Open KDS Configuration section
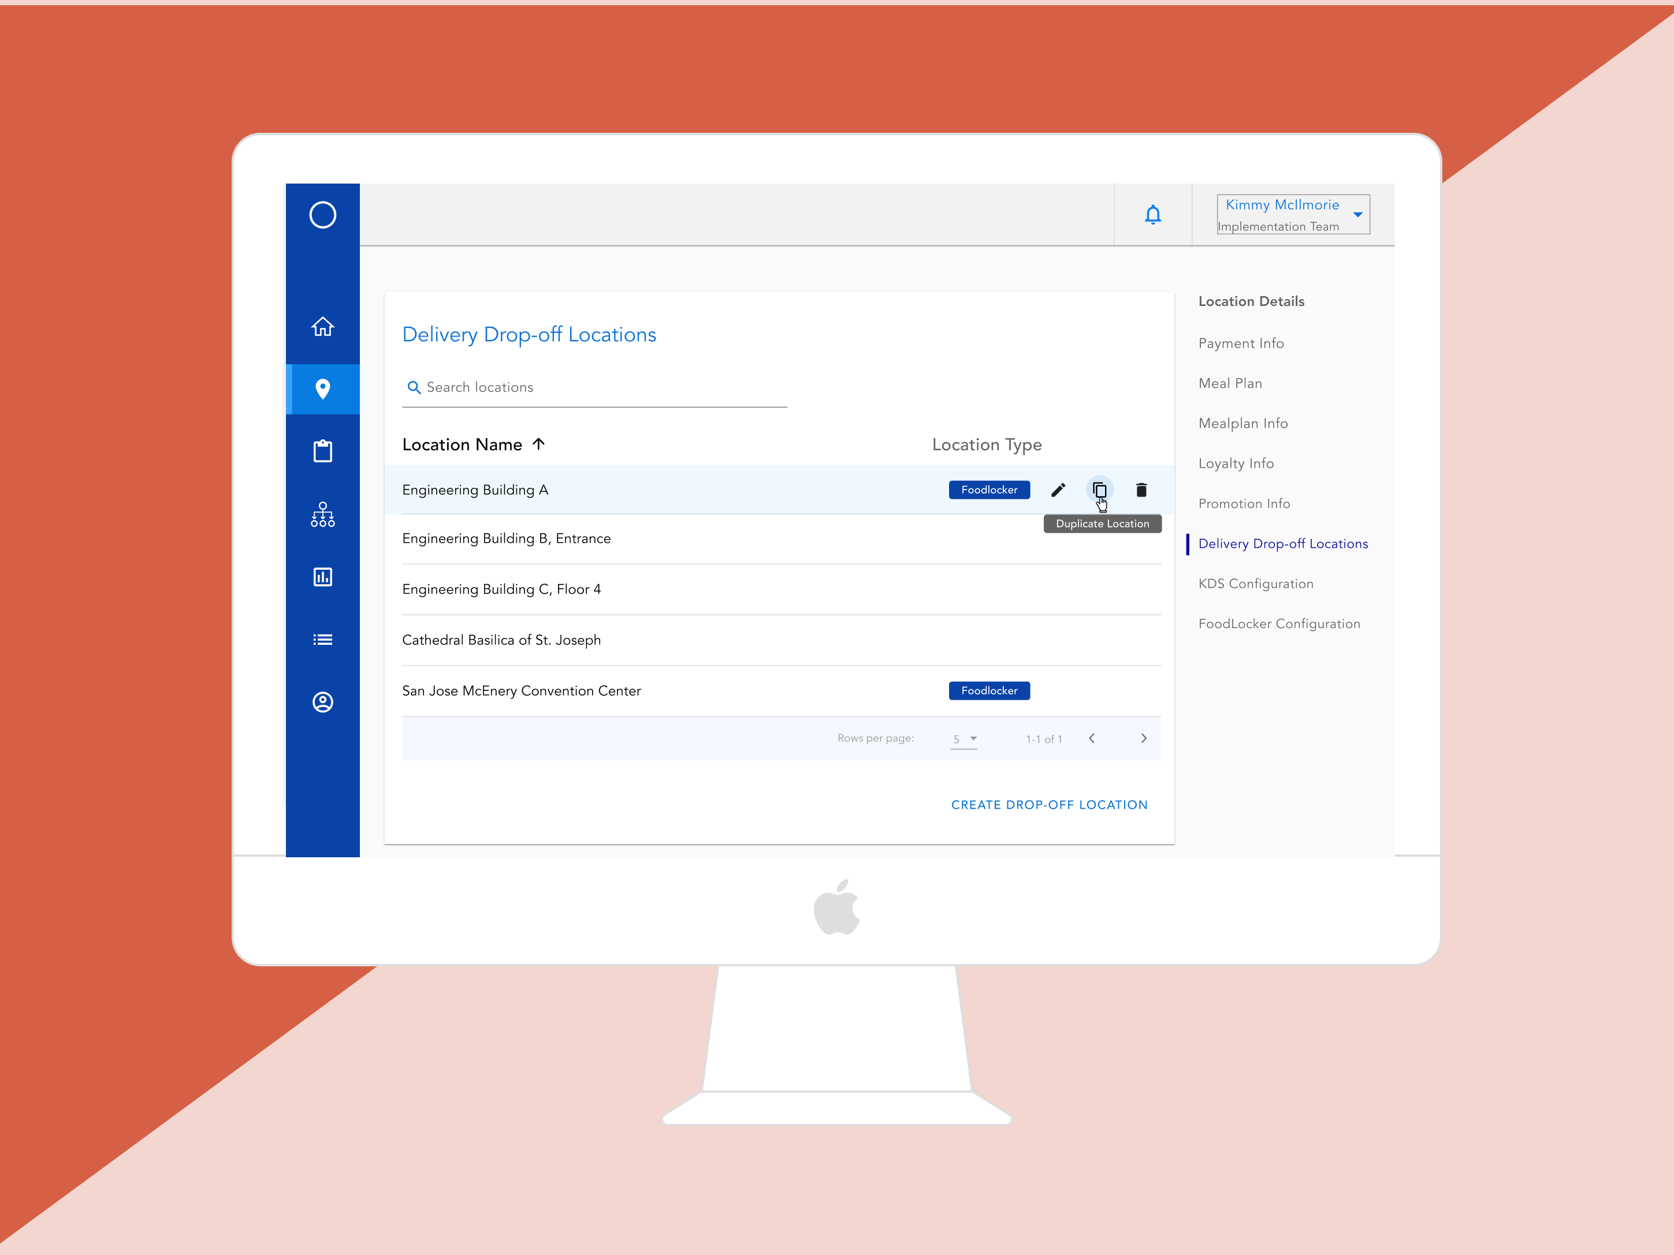This screenshot has width=1674, height=1255. pyautogui.click(x=1256, y=584)
